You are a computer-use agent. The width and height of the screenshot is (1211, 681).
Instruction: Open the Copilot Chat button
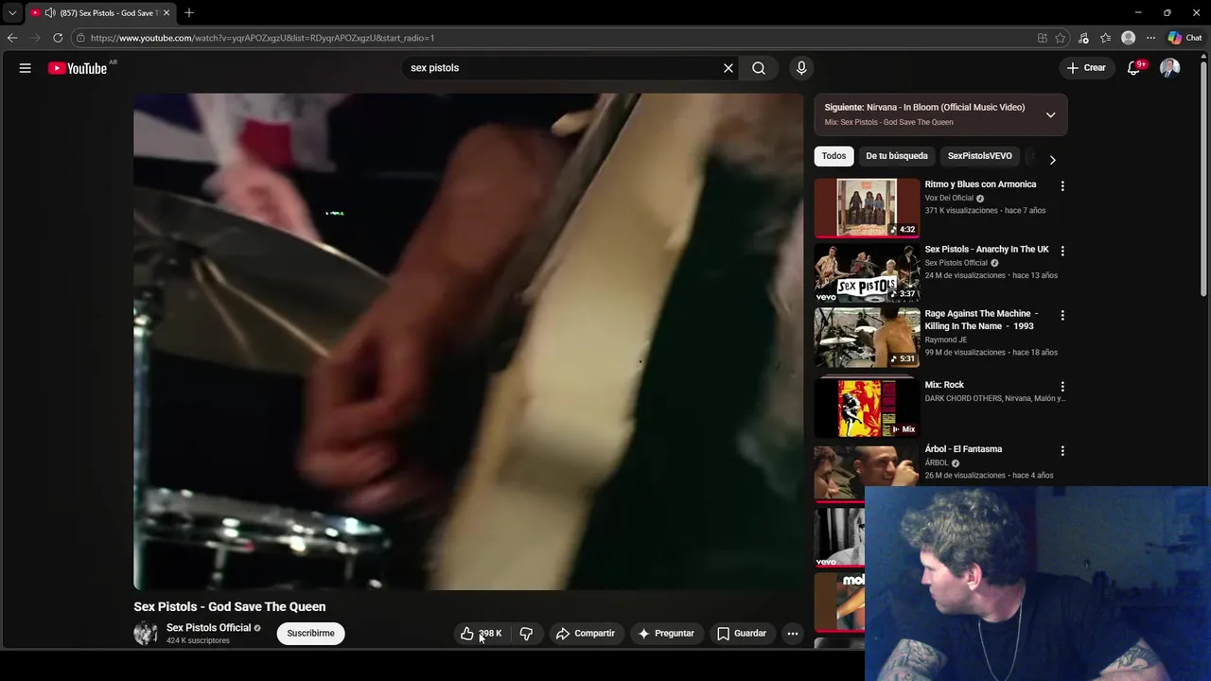[1185, 38]
